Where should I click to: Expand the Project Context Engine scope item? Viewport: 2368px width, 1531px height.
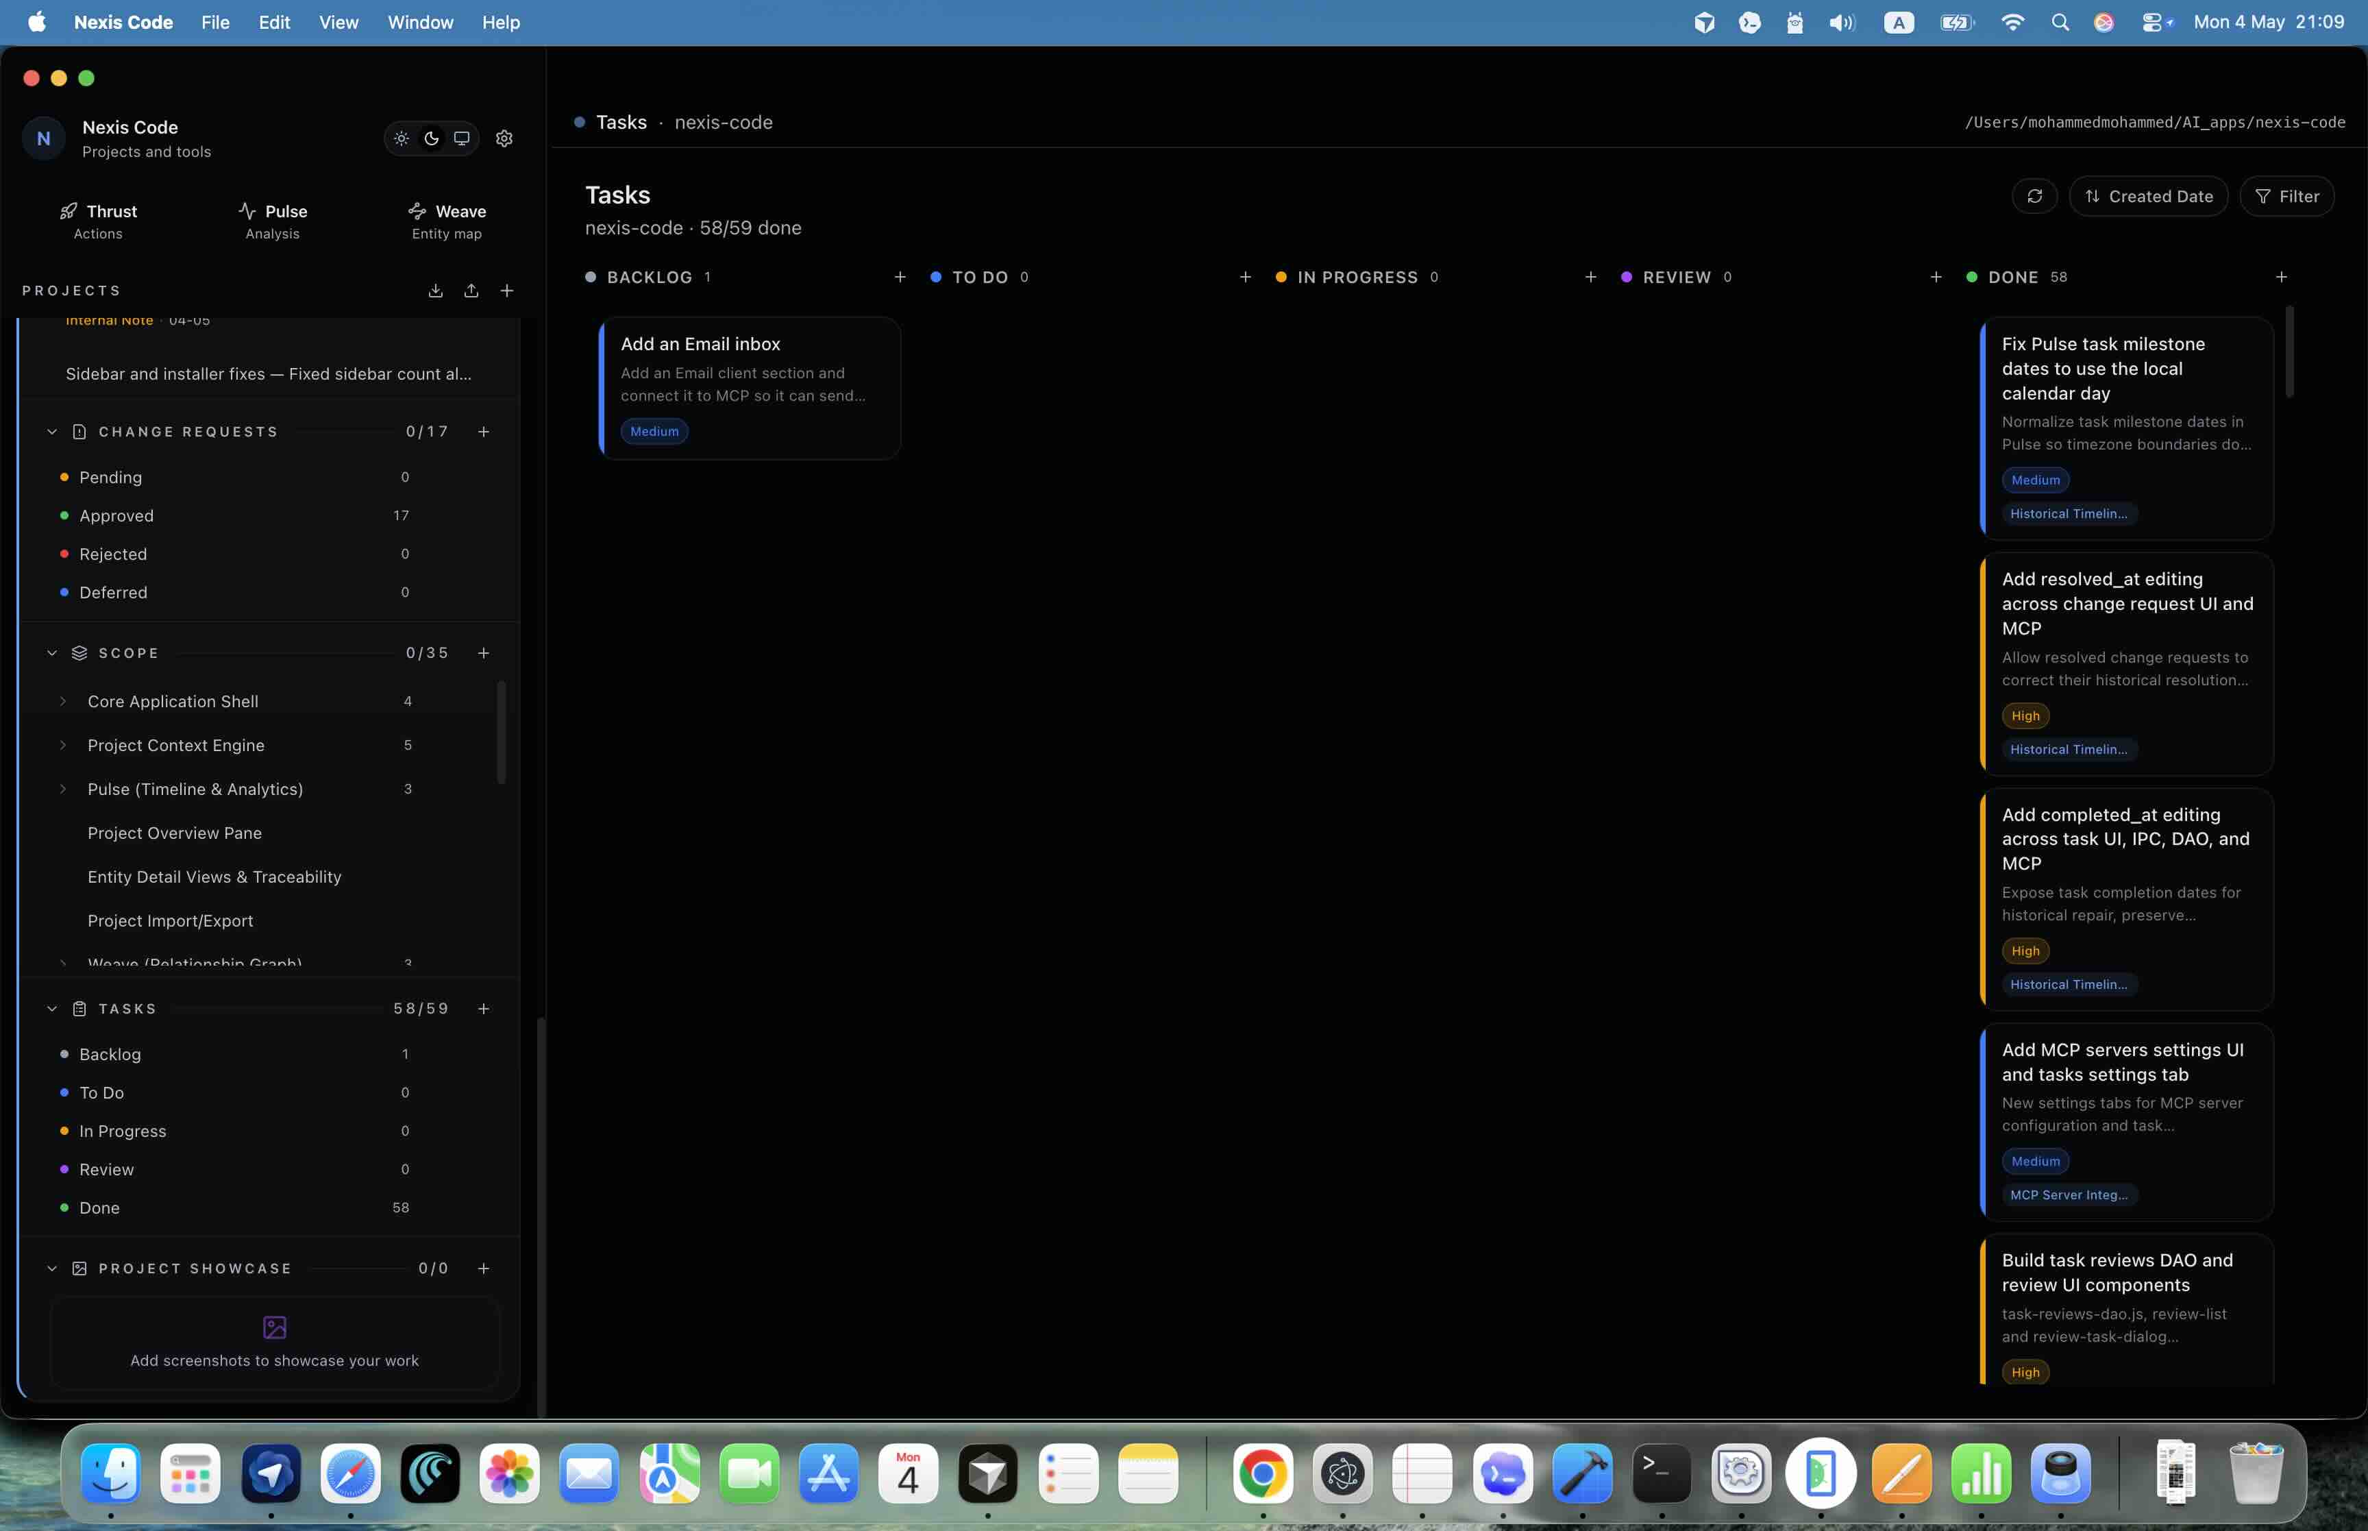click(x=64, y=746)
